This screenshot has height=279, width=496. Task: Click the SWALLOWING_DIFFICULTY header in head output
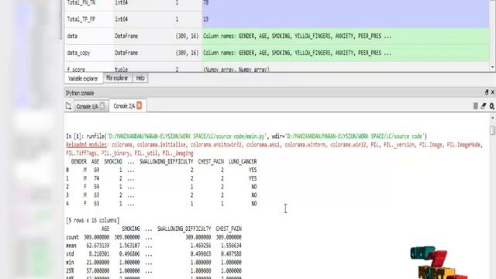tap(167, 162)
